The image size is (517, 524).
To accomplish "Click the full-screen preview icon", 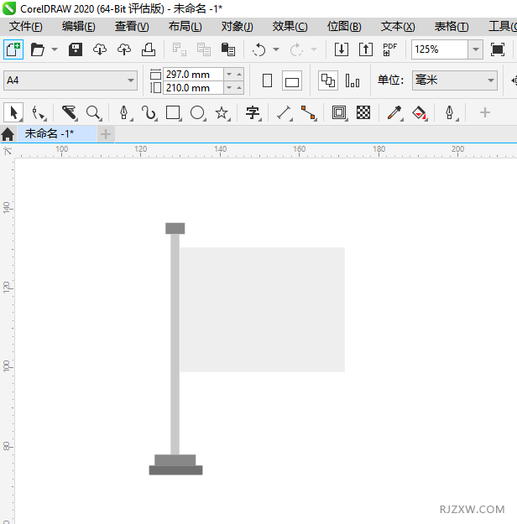I will tap(498, 49).
